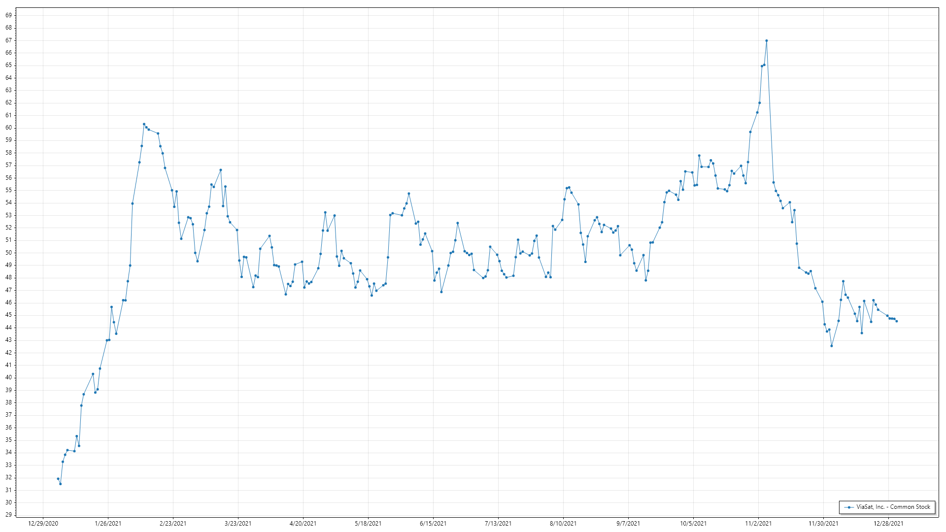Select the 50 tick label on y-axis

(x=8, y=253)
